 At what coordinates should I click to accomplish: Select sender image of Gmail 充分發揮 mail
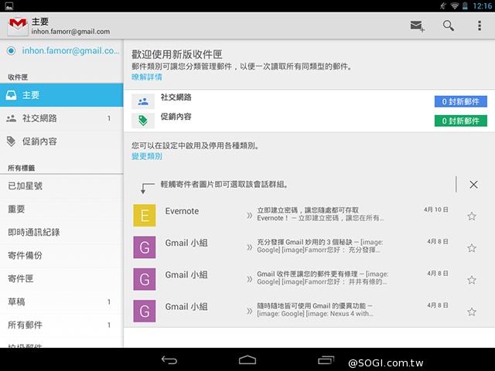click(x=145, y=247)
